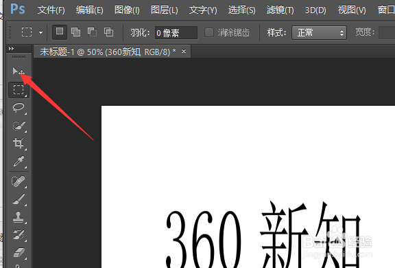Close the 未标题-1 document tab

(x=184, y=52)
